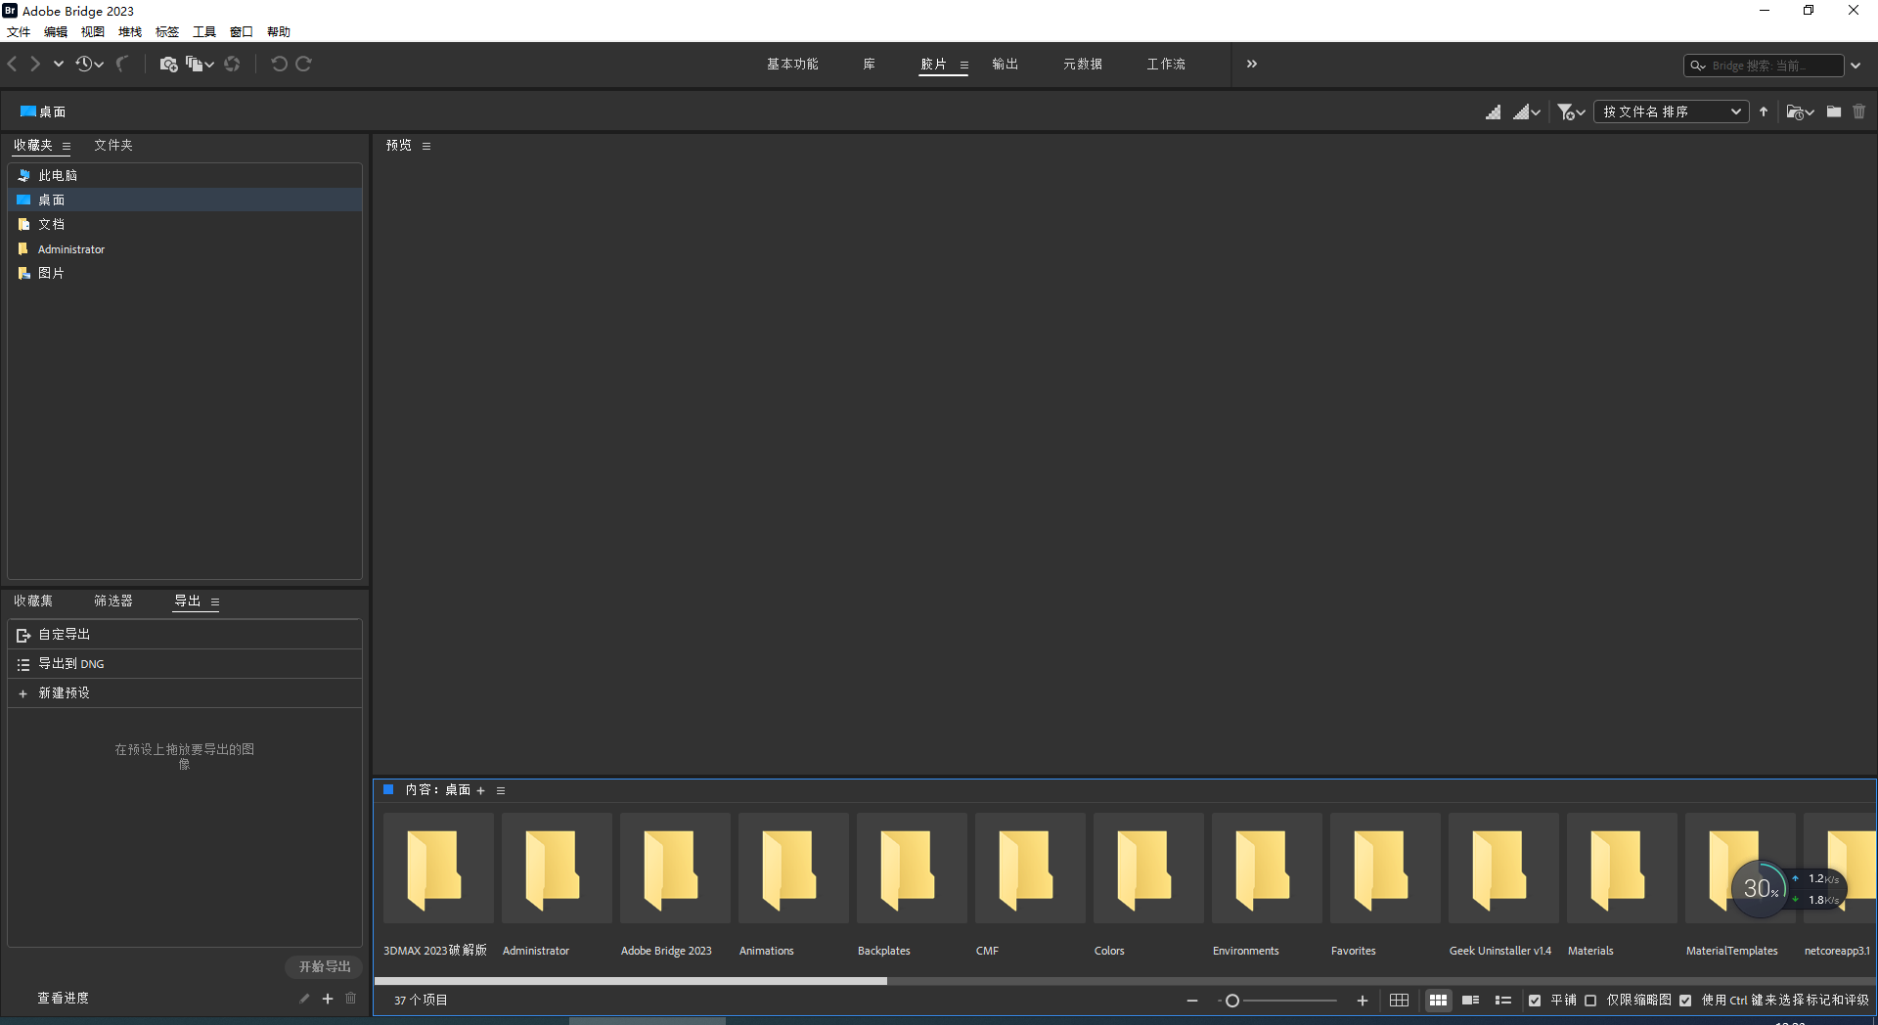Viewport: 1878px width, 1025px height.
Task: Click the create new folder icon
Action: 1833,112
